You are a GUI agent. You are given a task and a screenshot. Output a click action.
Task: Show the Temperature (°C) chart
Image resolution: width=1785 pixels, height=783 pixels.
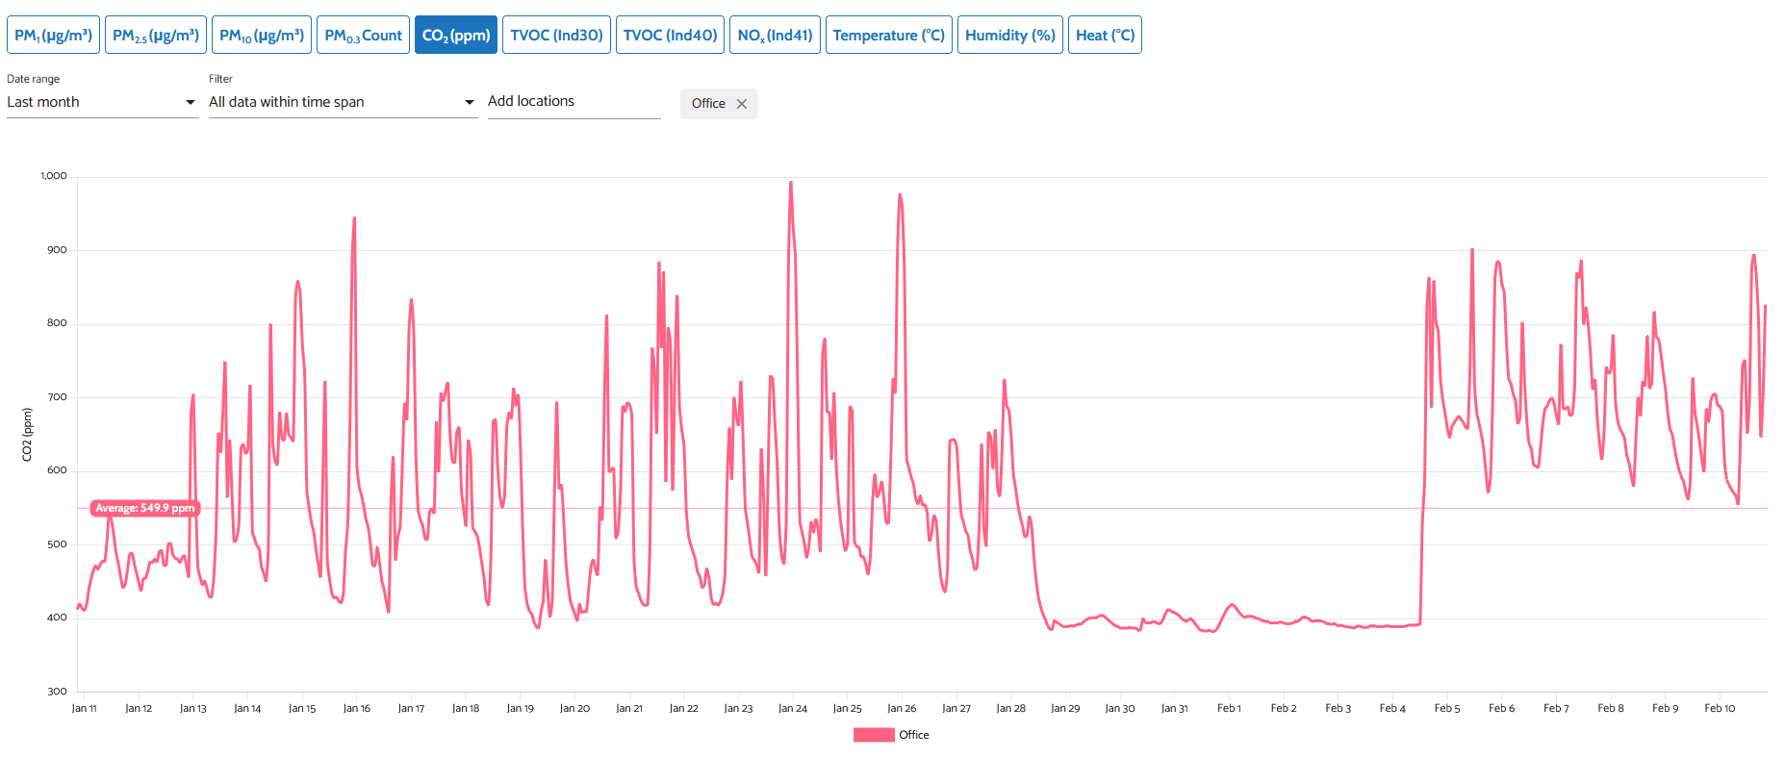click(888, 36)
